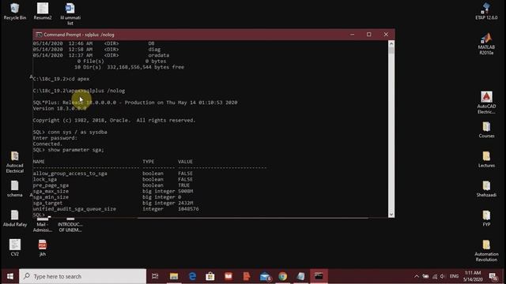Show hidden system tray icons

417,276
